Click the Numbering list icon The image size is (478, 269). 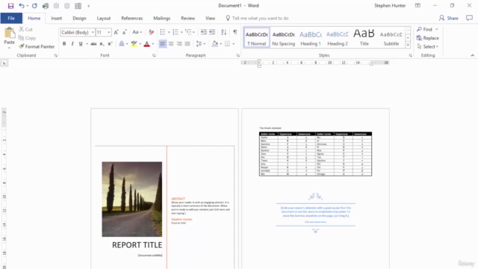point(176,32)
